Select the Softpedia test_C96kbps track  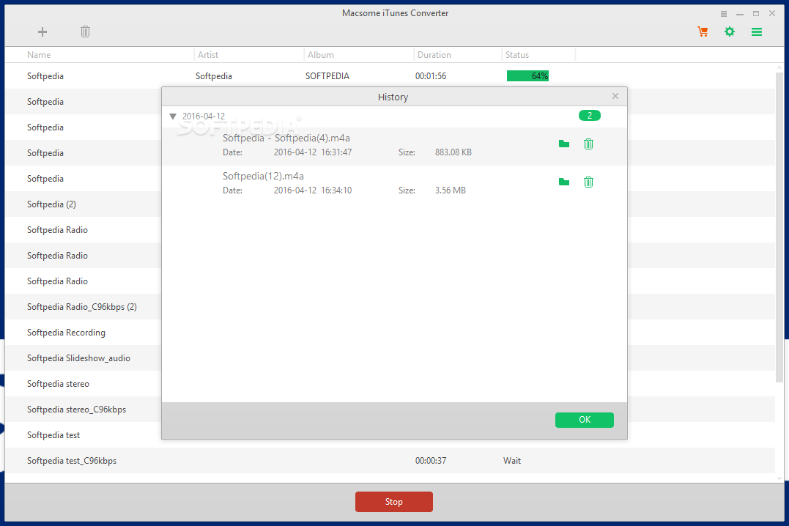click(390, 461)
